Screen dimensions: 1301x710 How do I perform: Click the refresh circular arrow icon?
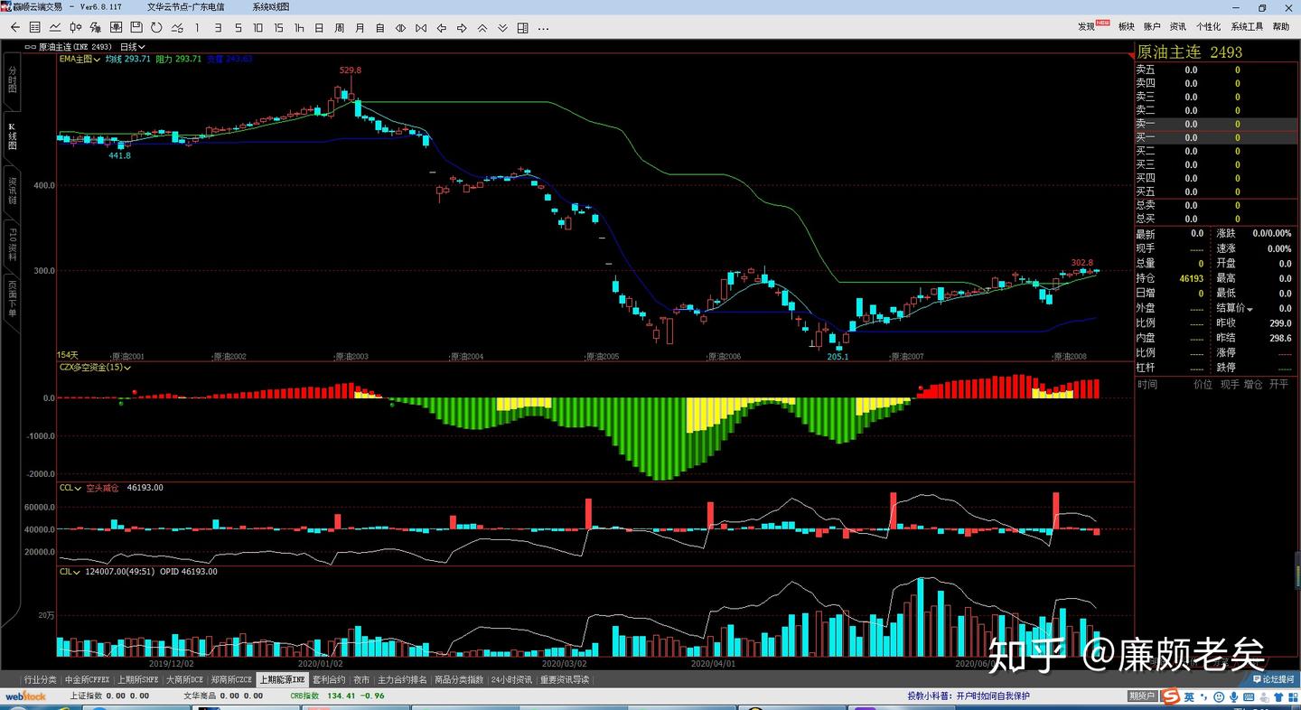pyautogui.click(x=156, y=28)
